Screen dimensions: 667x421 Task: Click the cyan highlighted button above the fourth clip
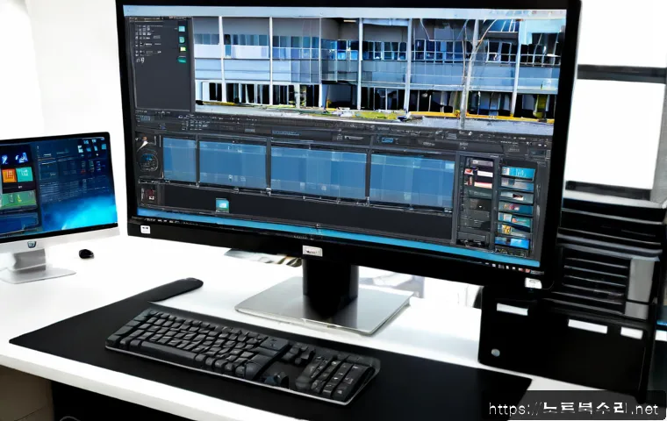pyautogui.click(x=388, y=140)
